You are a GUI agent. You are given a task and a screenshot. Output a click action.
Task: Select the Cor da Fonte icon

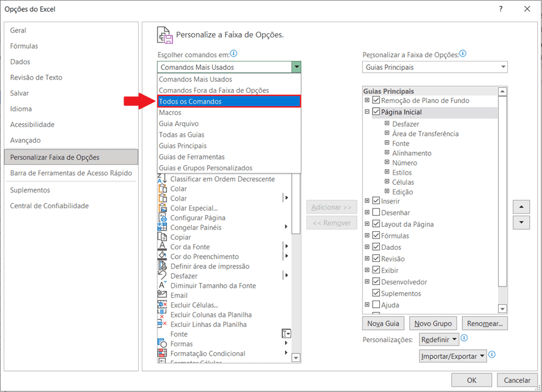(x=162, y=247)
